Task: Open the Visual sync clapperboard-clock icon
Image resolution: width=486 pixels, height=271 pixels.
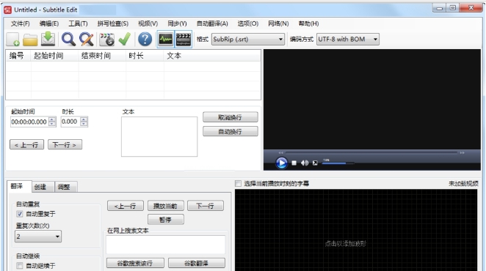Action: click(x=106, y=40)
